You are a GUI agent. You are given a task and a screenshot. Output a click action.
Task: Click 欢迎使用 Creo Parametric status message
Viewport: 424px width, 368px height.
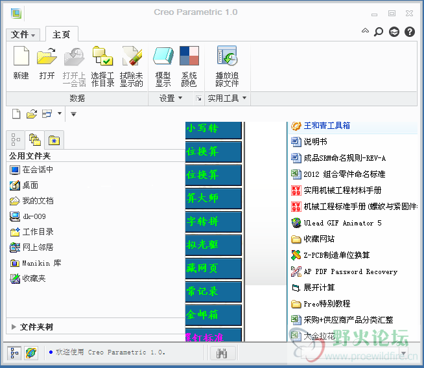coord(110,352)
